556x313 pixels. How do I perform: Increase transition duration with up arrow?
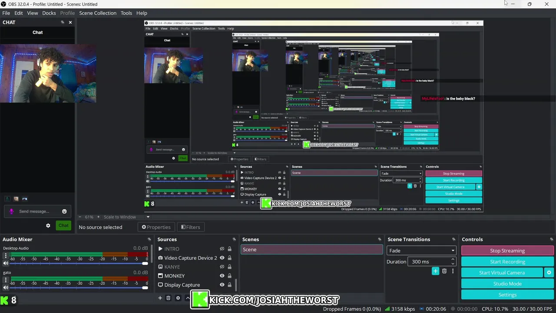453,260
